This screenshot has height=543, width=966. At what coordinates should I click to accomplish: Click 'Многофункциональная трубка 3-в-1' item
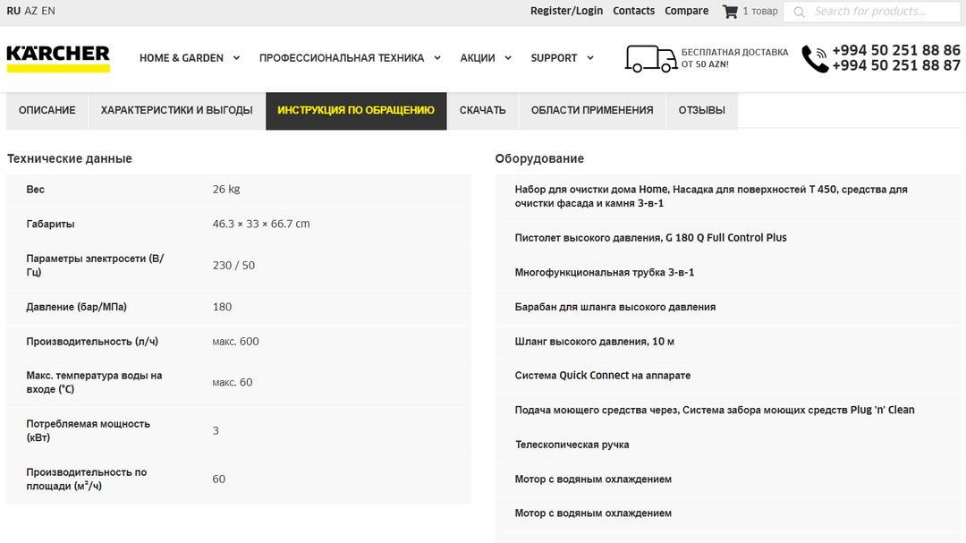point(605,273)
